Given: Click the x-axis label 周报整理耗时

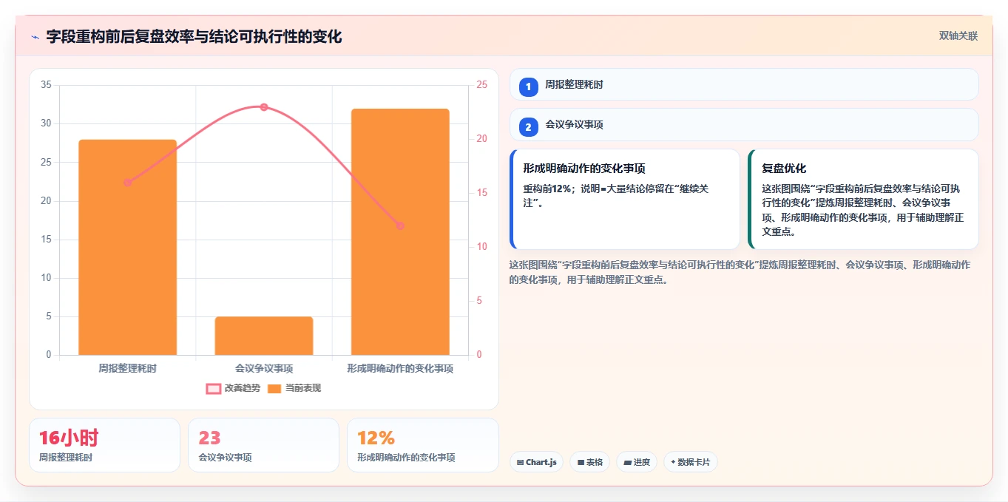Looking at the screenshot, I should coord(128,367).
